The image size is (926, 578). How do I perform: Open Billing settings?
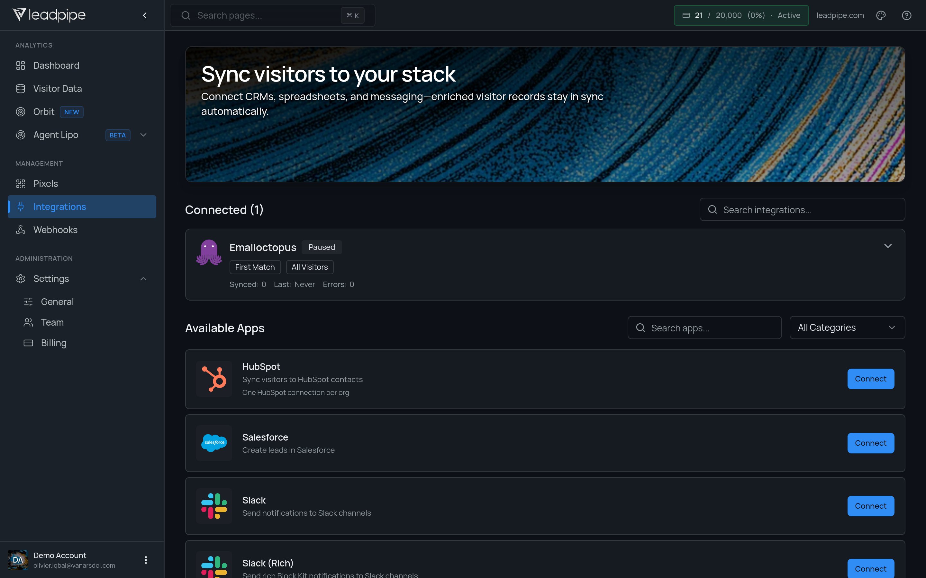coord(86,343)
